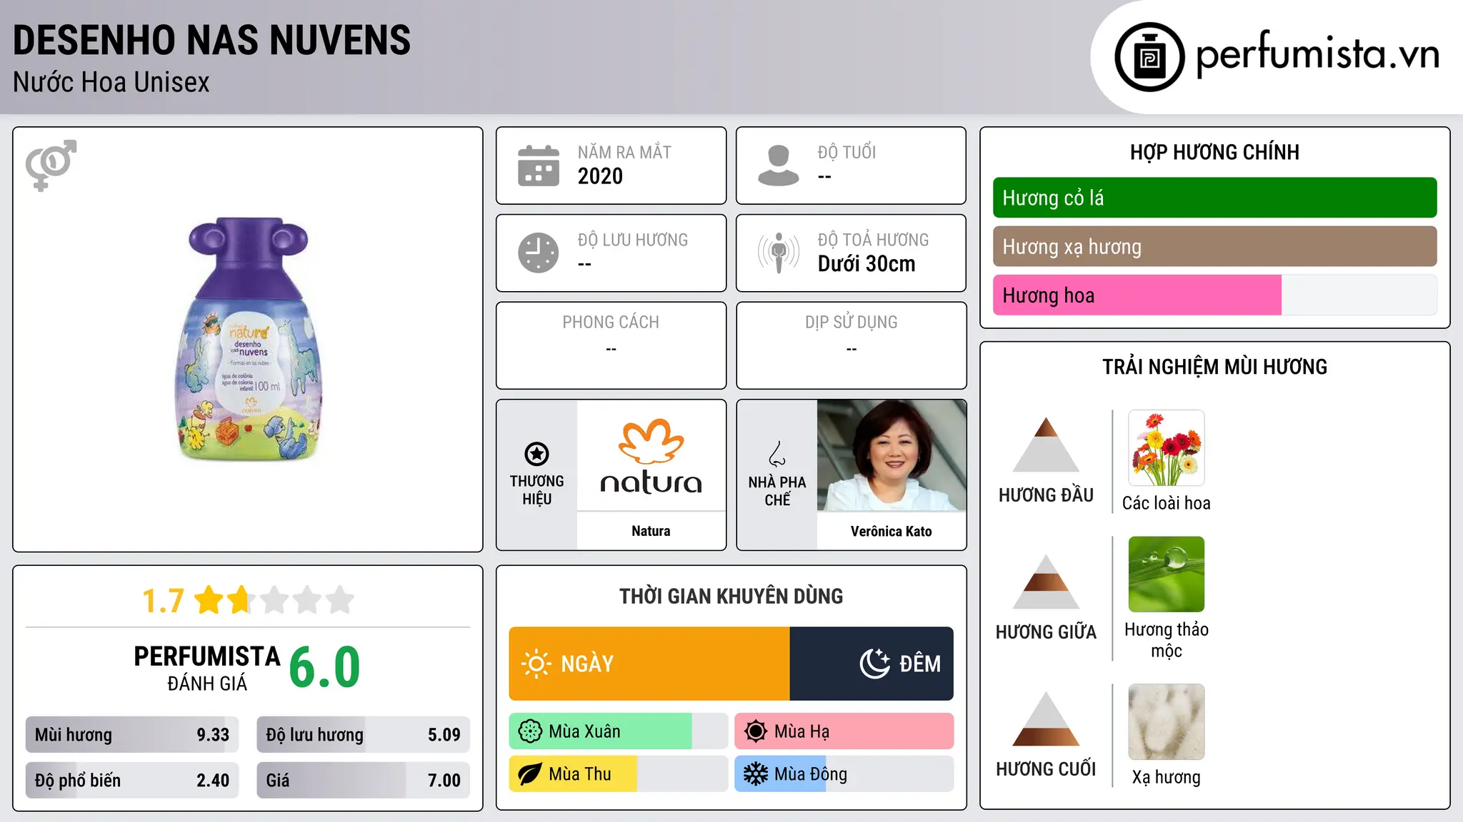Click the DESENHO NAS NUVENS title
The height and width of the screenshot is (822, 1463).
point(212,40)
